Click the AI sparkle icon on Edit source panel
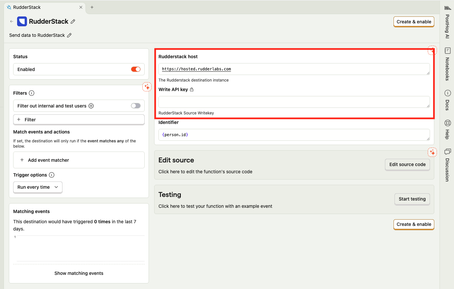 [x=432, y=152]
